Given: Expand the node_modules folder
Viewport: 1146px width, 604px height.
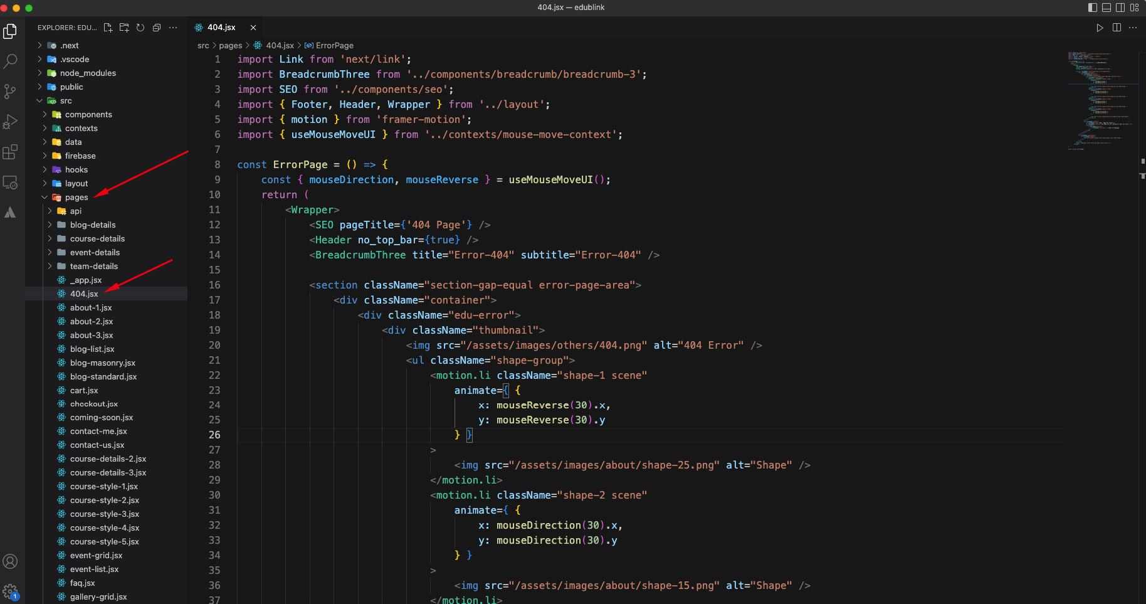Looking at the screenshot, I should (88, 73).
